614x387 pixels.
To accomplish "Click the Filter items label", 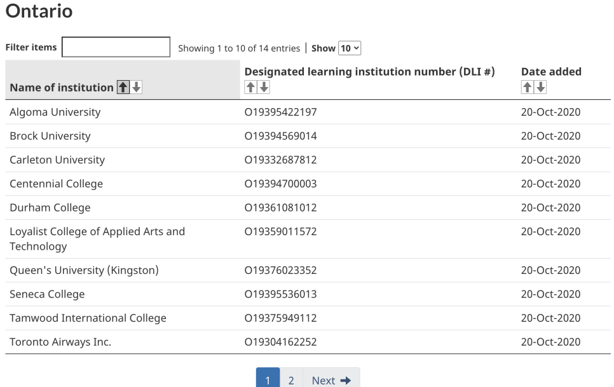I will (x=31, y=47).
